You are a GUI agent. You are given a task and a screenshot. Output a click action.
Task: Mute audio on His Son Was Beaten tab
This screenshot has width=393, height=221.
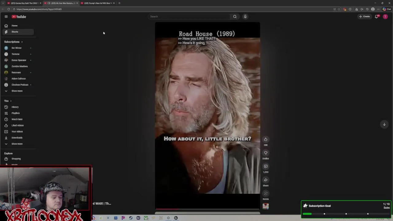coord(49,3)
